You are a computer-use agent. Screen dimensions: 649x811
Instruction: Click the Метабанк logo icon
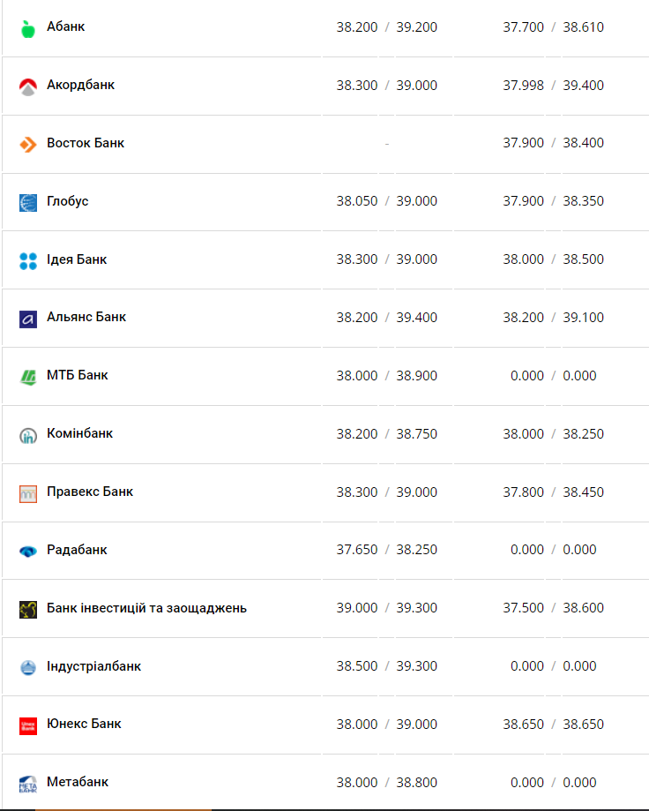pos(28,784)
